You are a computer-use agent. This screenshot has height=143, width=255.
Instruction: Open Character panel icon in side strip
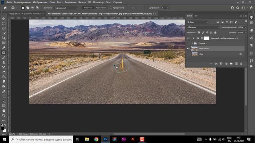point(251,38)
